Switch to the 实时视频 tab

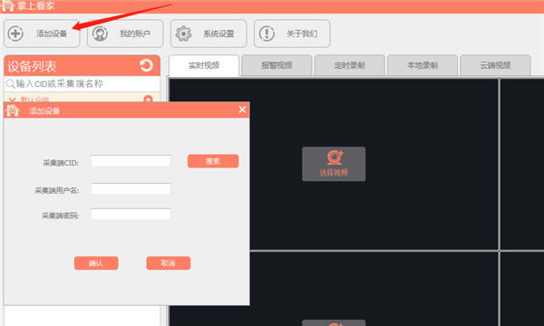204,65
